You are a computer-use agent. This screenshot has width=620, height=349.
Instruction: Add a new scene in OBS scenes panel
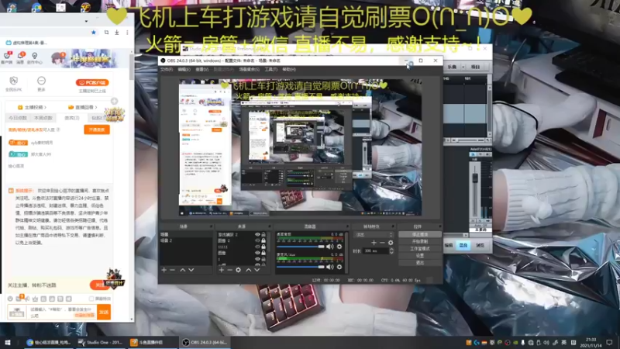[x=164, y=270]
